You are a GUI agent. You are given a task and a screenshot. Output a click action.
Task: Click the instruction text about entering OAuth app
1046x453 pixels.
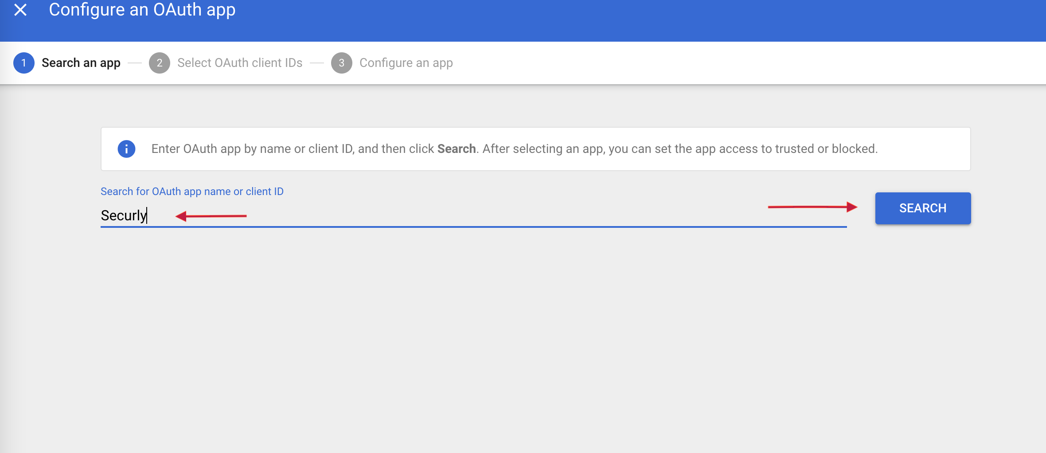[x=515, y=149]
